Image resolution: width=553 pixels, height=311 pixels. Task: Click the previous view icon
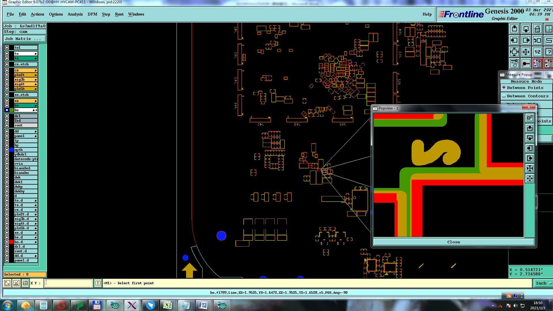(x=537, y=40)
